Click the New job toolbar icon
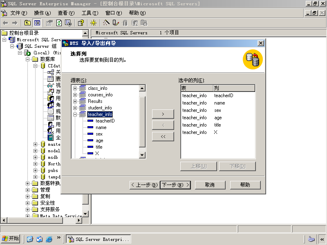The width and height of the screenshot is (327, 245). click(x=144, y=23)
